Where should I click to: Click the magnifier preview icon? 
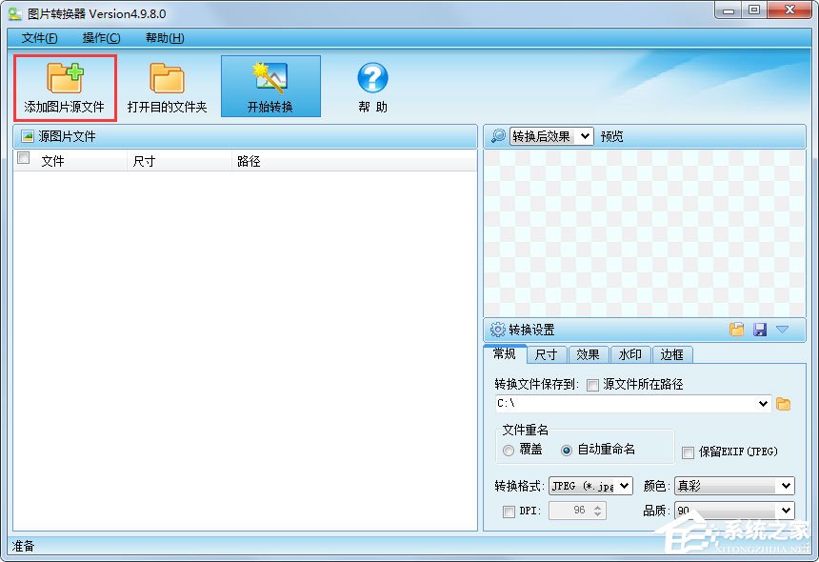499,135
